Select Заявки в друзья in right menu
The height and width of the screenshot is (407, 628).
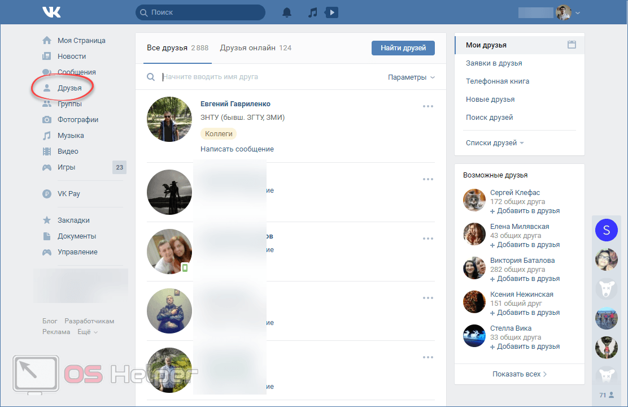pos(494,63)
